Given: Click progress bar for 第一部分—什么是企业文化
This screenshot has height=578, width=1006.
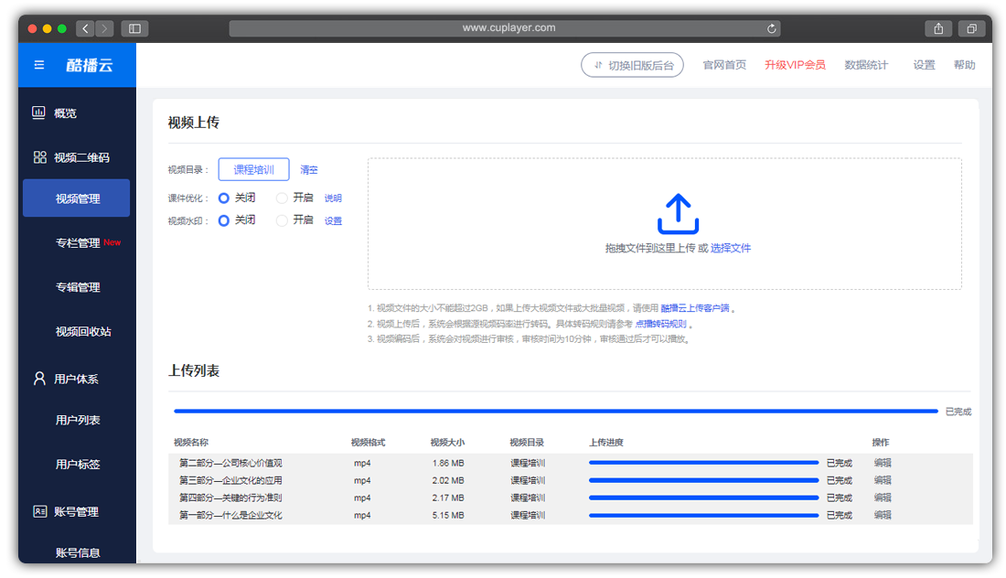Looking at the screenshot, I should [x=704, y=515].
